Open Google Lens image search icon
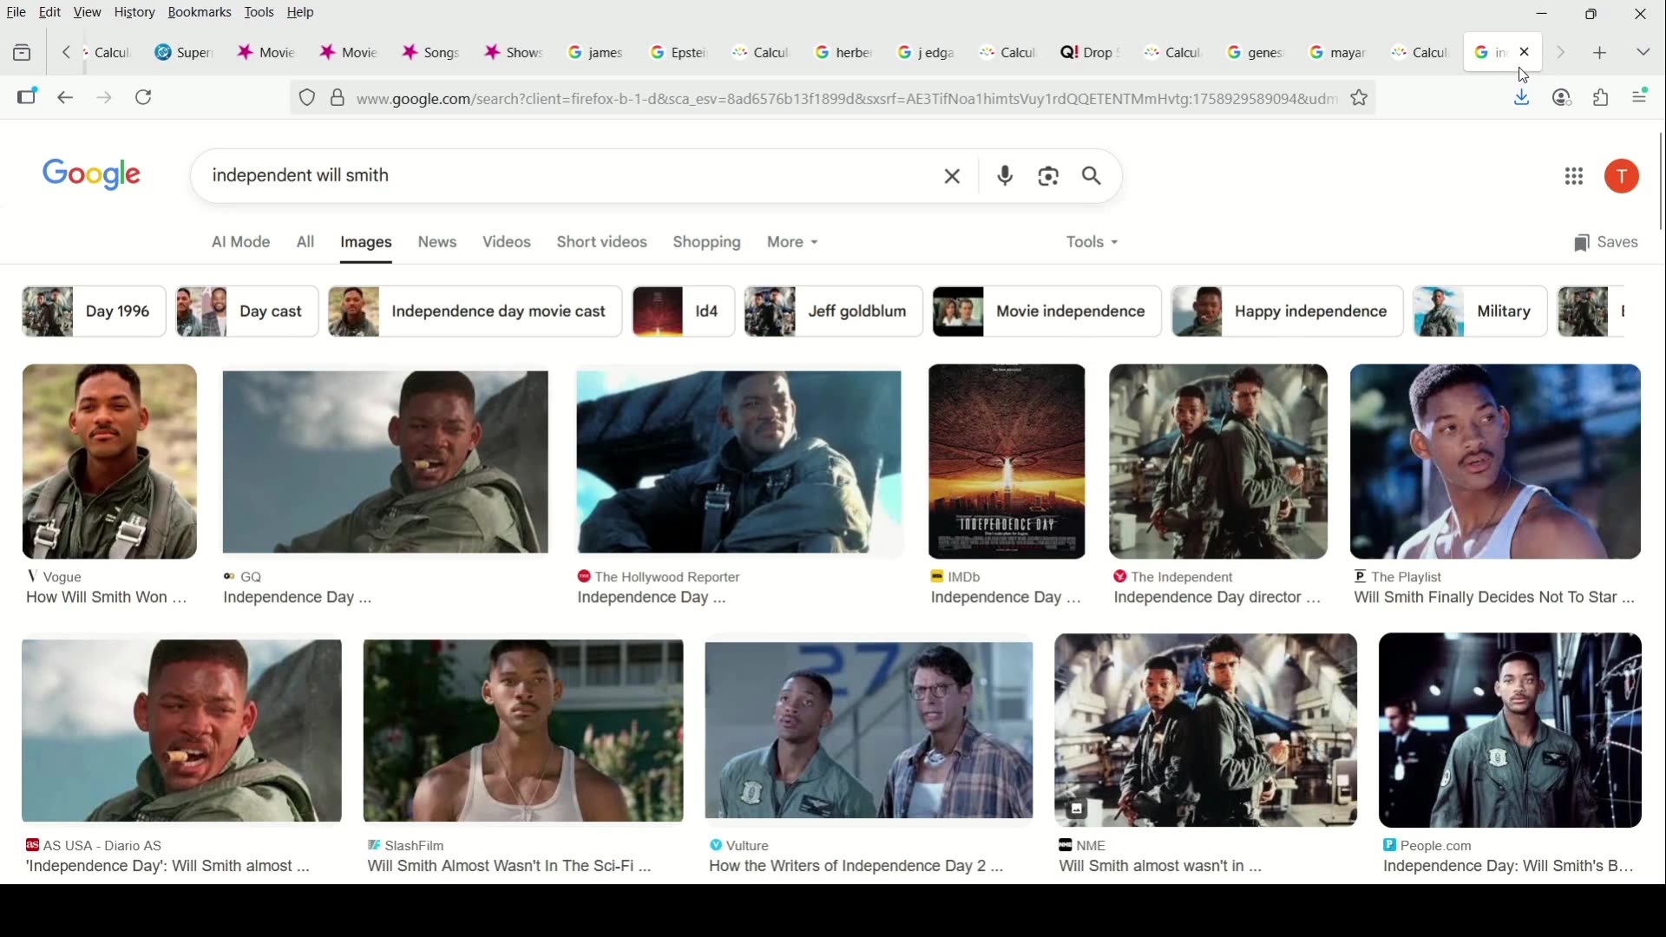Image resolution: width=1666 pixels, height=937 pixels. point(1049,177)
